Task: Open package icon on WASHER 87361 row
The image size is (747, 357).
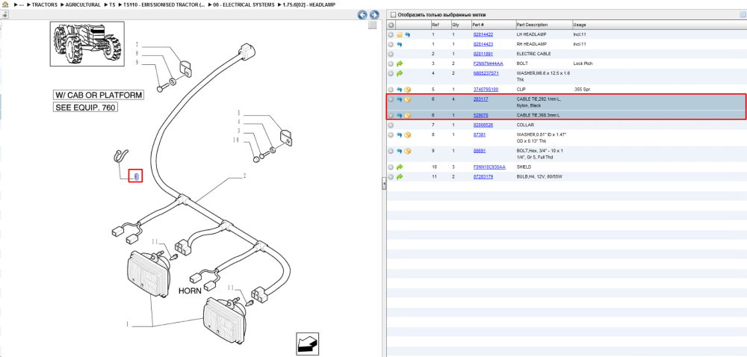Action: 408,135
